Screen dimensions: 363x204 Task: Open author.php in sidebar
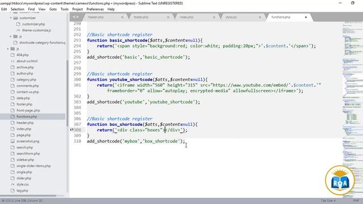point(24,73)
